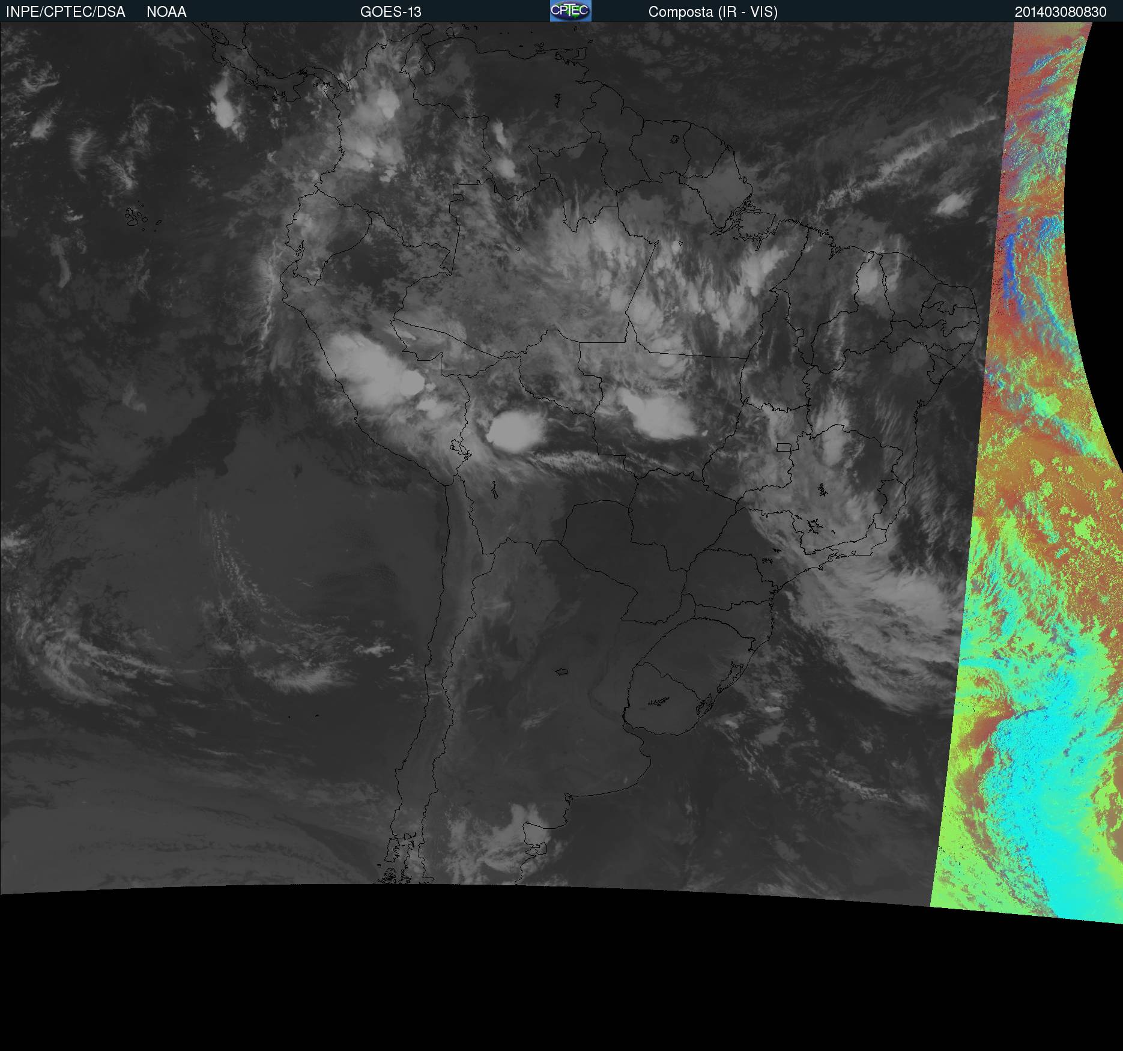Viewport: 1123px width, 1051px height.
Task: Click the 201403080830 timestamp
Action: [1061, 12]
